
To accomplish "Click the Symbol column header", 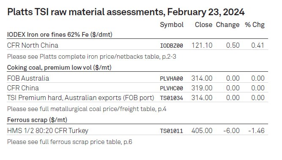I will (x=172, y=25).
